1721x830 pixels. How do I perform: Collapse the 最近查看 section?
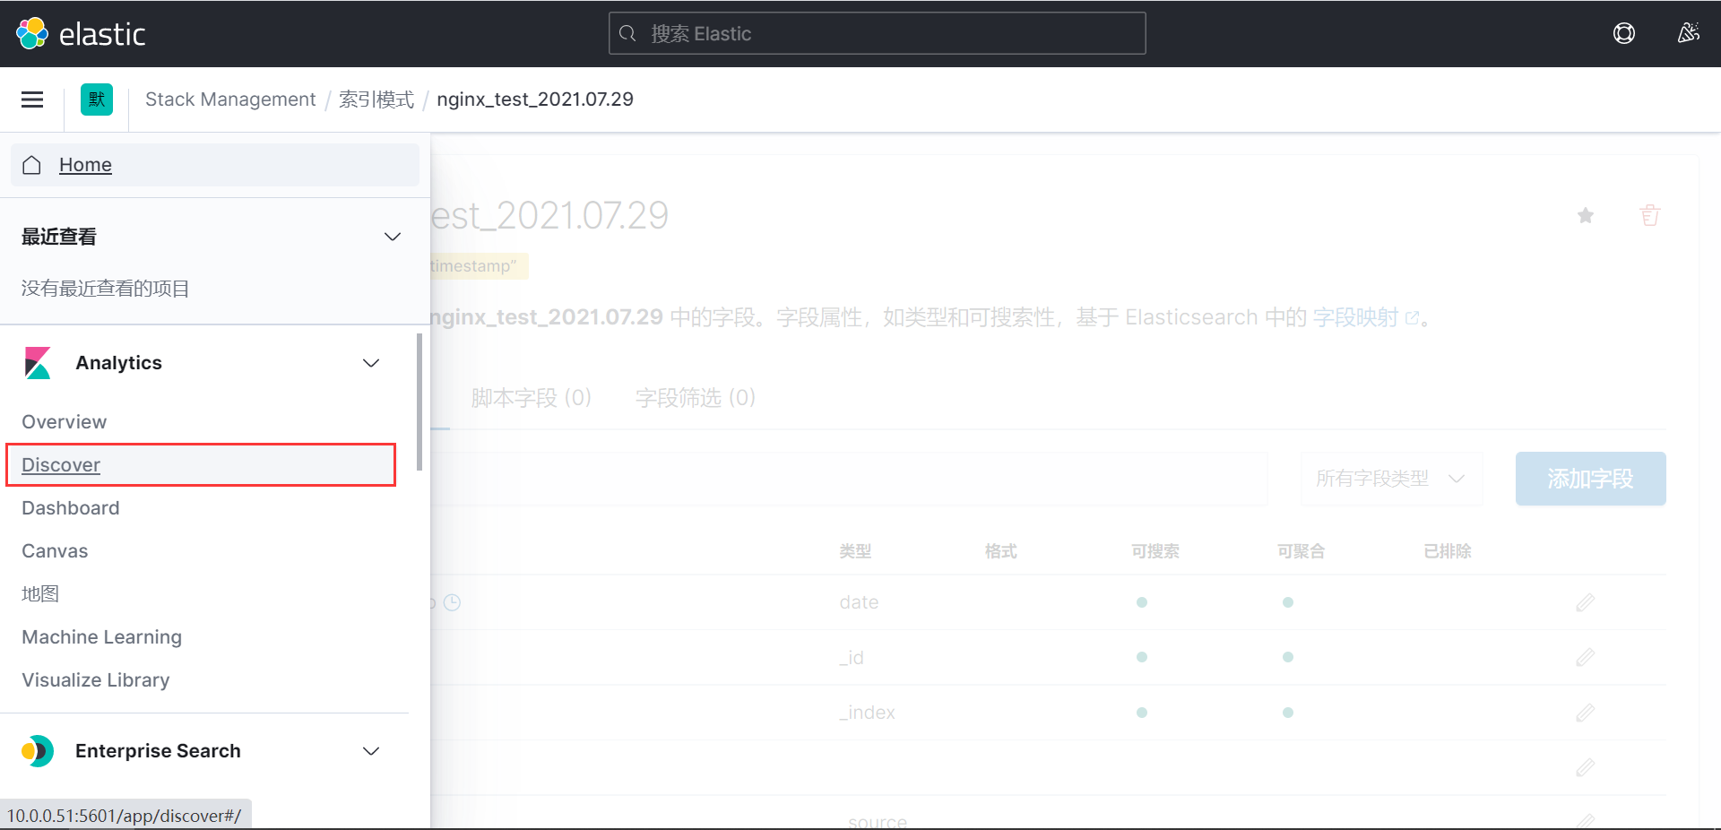[392, 237]
